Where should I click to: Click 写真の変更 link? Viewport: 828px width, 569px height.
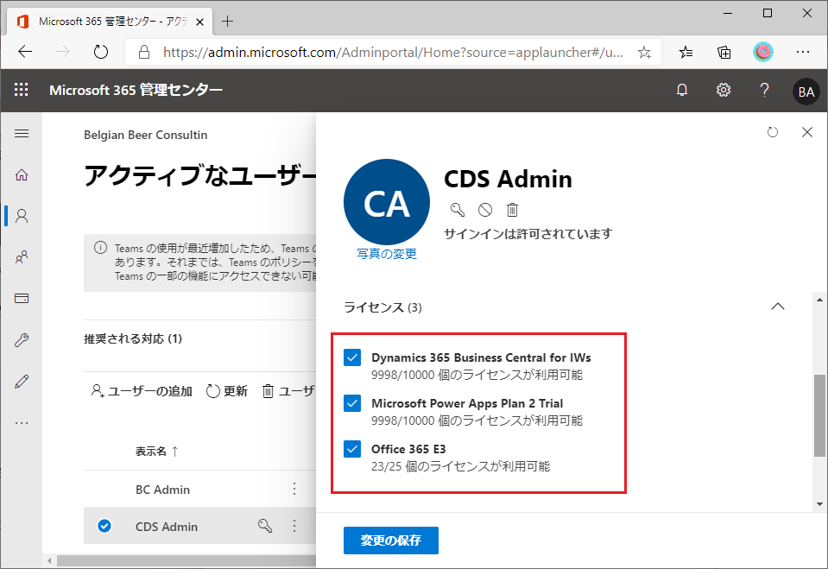(x=387, y=254)
